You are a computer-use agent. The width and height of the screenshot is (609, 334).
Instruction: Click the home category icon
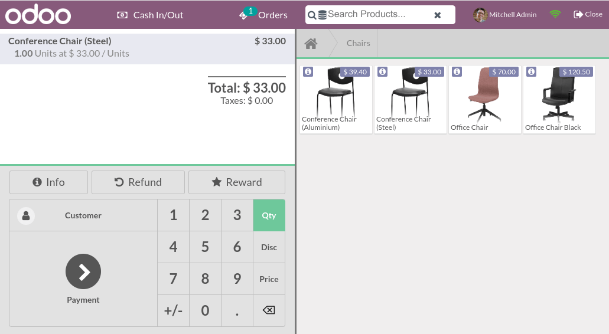(x=311, y=44)
